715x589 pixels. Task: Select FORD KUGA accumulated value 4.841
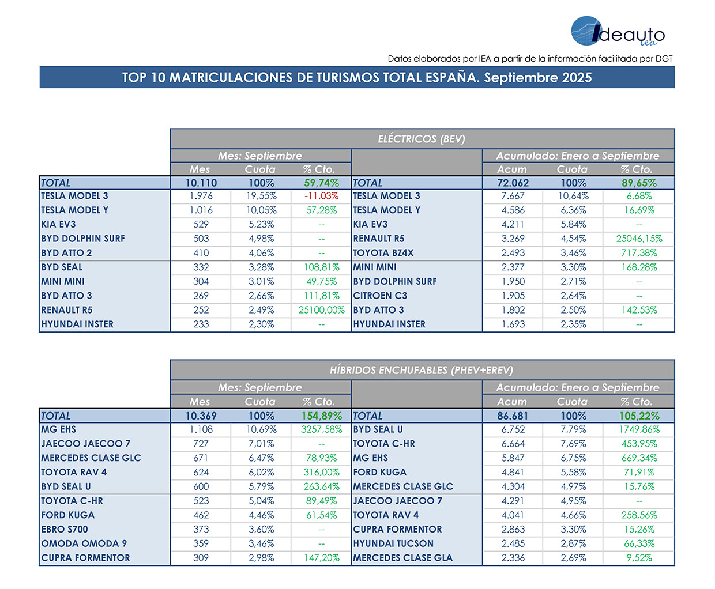(513, 472)
